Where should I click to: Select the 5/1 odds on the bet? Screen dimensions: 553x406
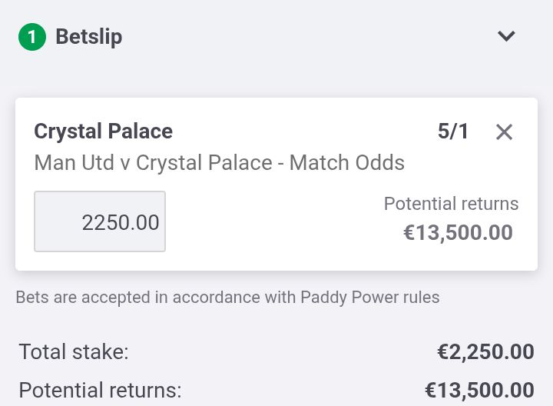pos(453,131)
